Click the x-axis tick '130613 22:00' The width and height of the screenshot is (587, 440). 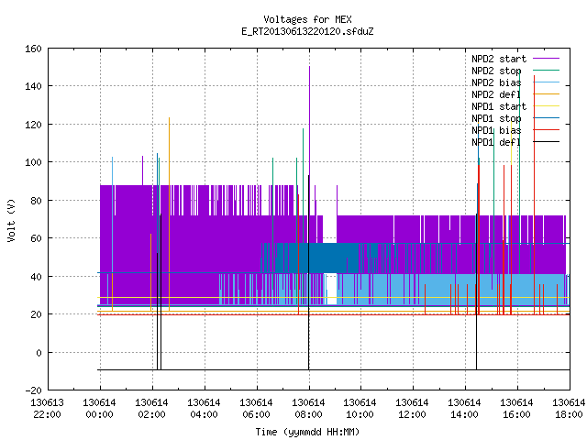[x=47, y=409]
